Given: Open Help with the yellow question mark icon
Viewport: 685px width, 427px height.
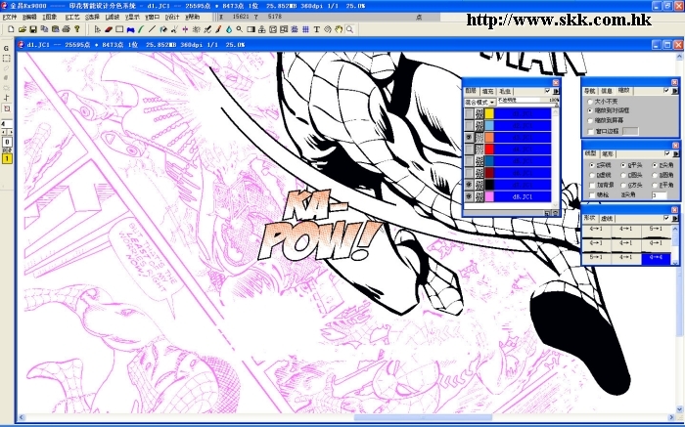Looking at the screenshot, I should click(77, 29).
